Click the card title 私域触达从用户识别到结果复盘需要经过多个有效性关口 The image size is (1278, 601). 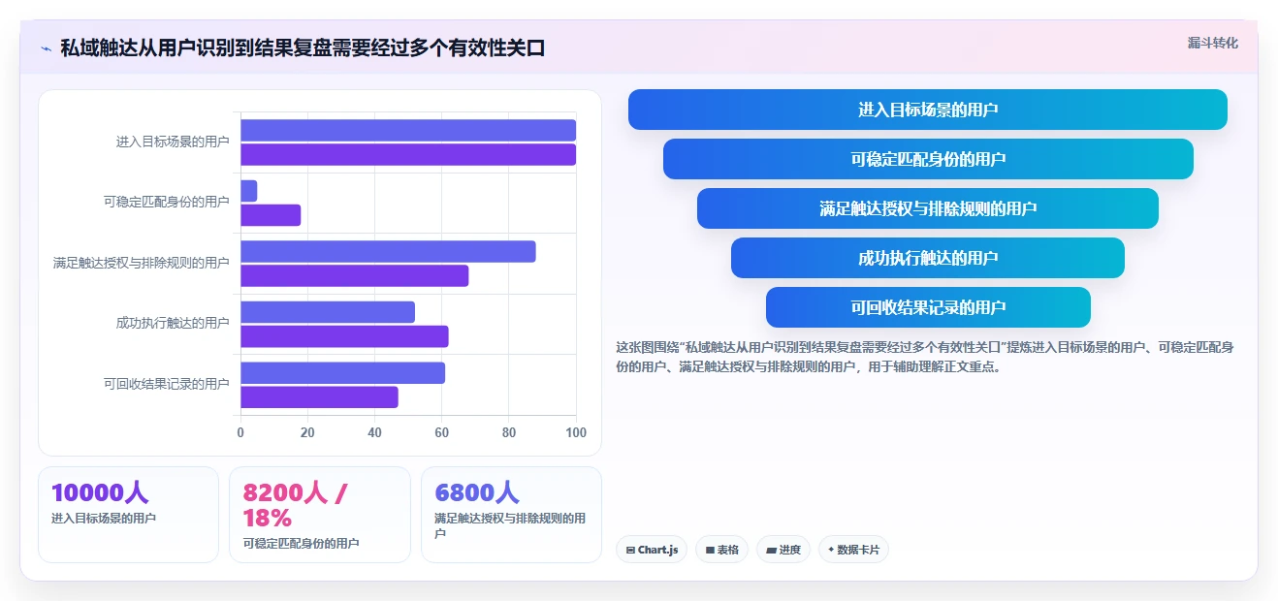tap(303, 48)
